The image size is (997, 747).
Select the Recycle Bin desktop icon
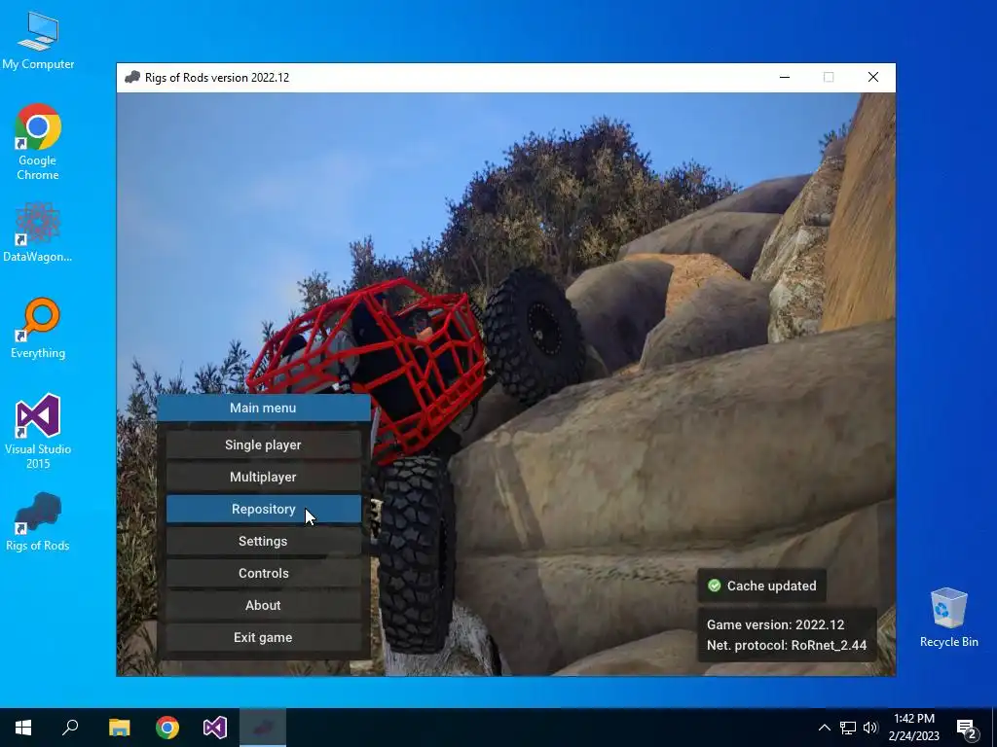[x=948, y=618]
